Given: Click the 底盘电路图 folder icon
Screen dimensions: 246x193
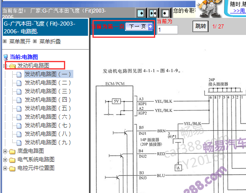Looking at the screenshot, I should tap(12, 152).
